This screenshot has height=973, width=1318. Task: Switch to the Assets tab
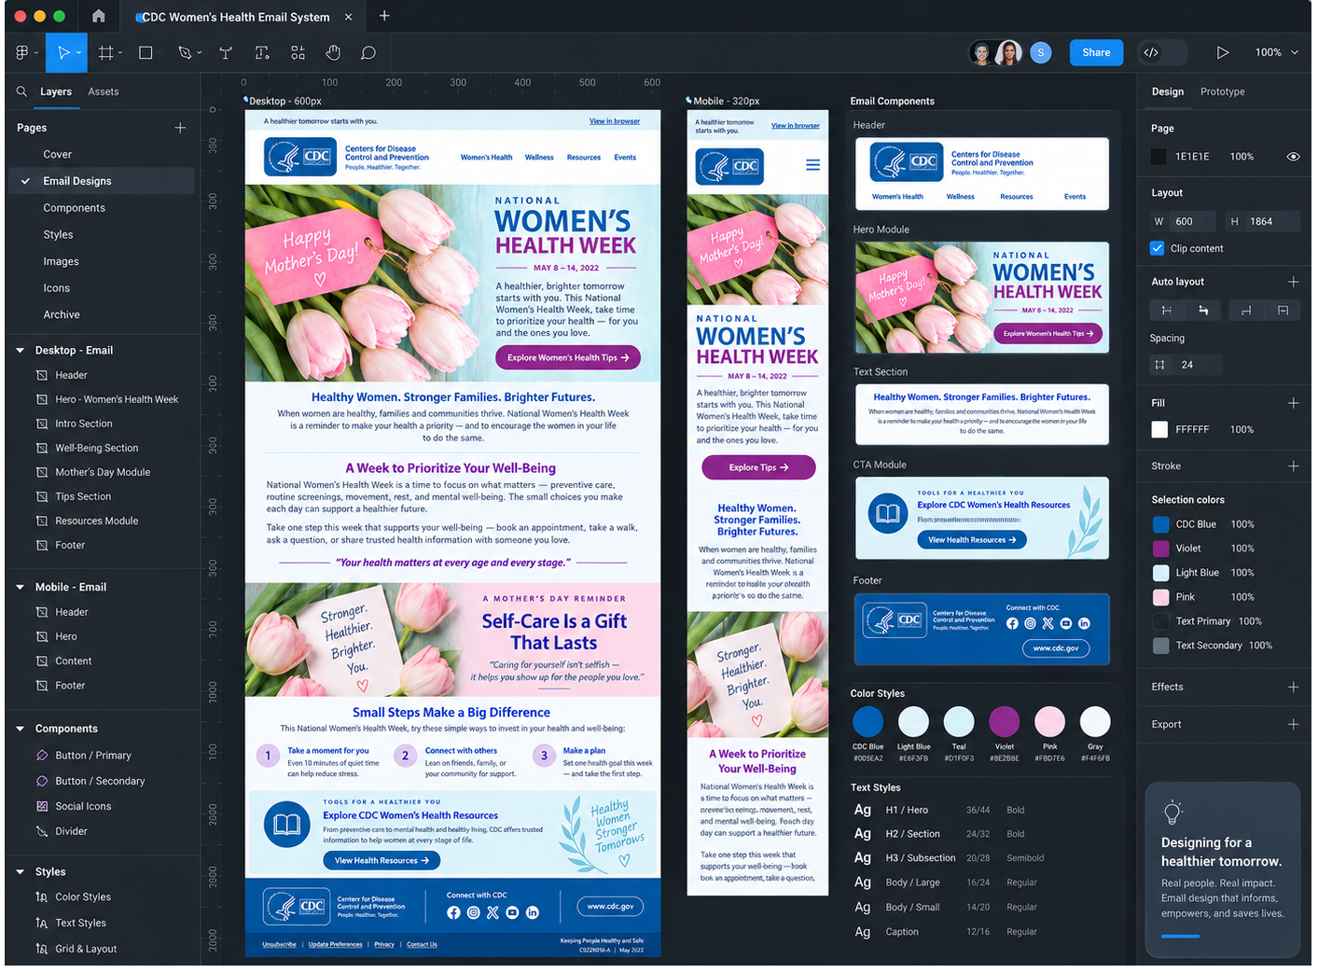coord(104,92)
